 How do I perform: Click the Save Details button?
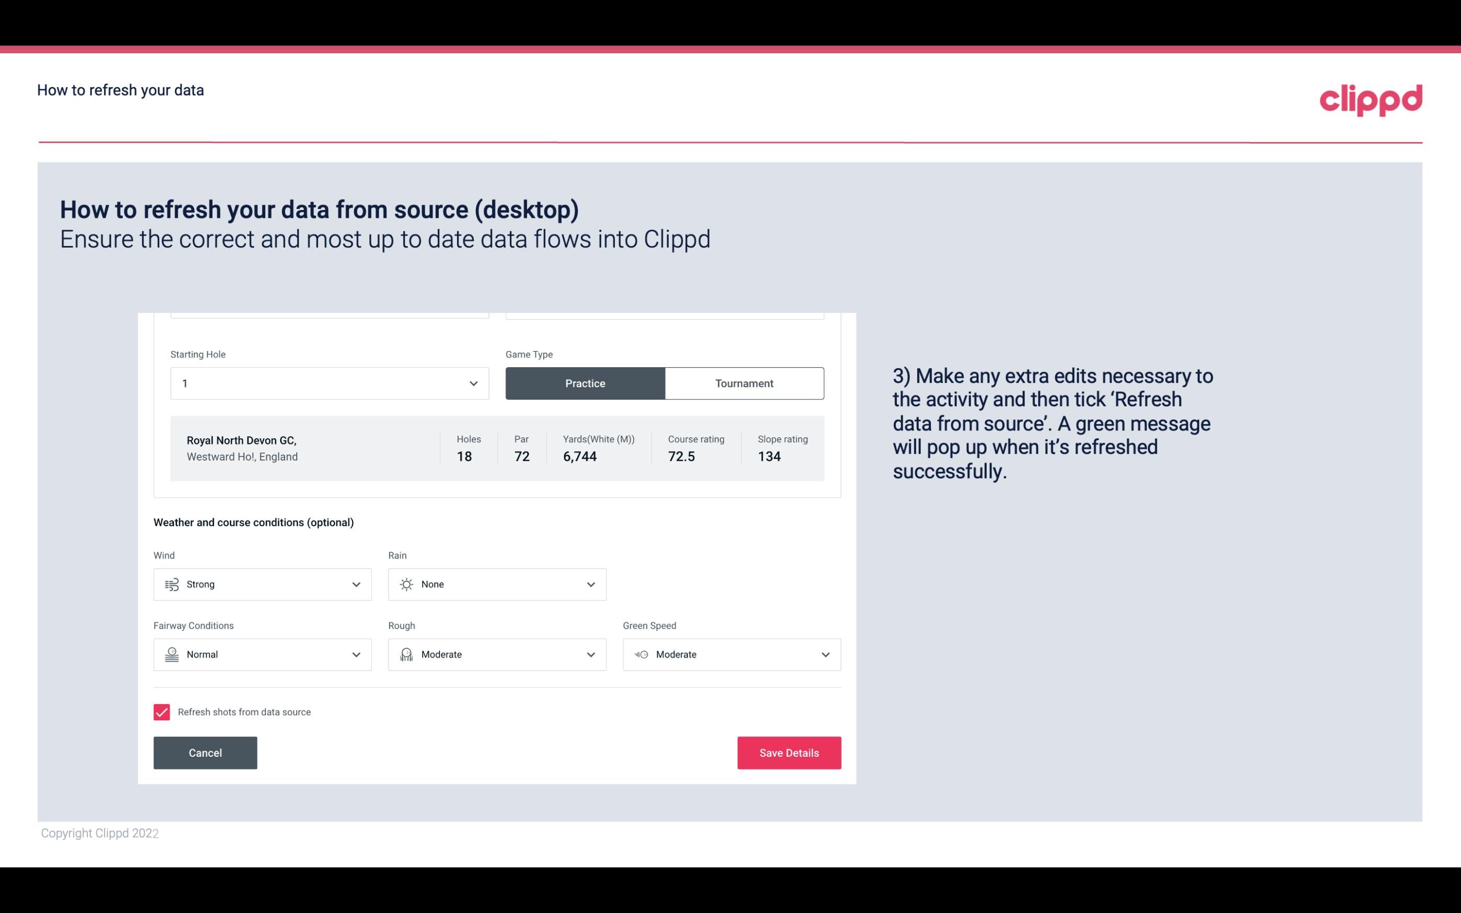pos(789,752)
